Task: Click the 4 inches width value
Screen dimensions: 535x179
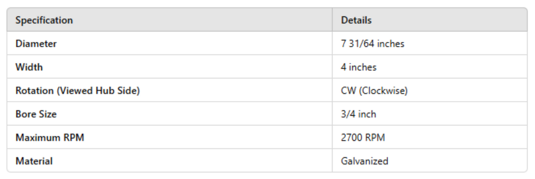Action: click(x=359, y=67)
